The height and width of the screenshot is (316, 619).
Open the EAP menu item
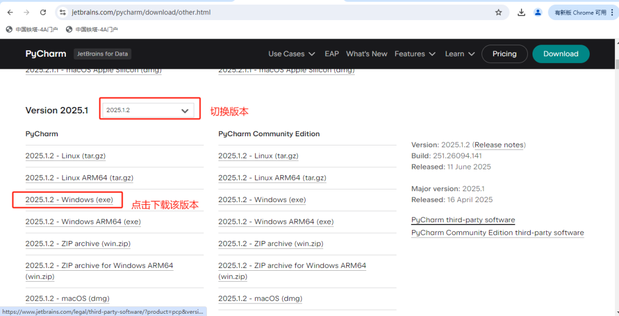(332, 54)
